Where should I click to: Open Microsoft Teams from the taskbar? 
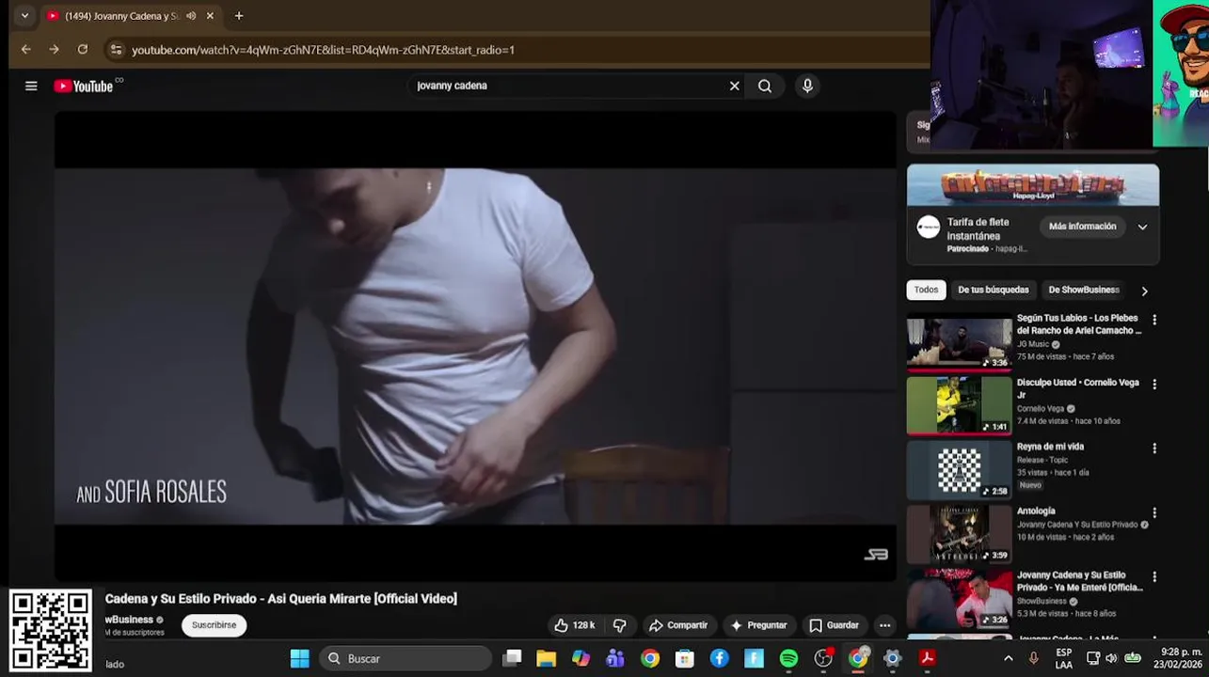pos(615,658)
